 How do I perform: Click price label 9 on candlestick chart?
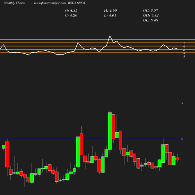(182, 103)
